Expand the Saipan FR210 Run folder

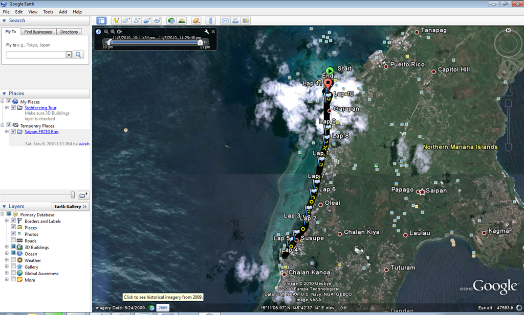(x=7, y=132)
